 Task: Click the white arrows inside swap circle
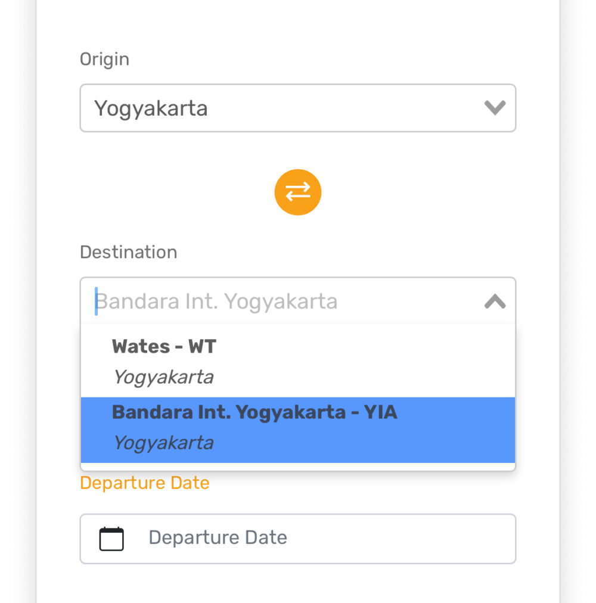[298, 192]
